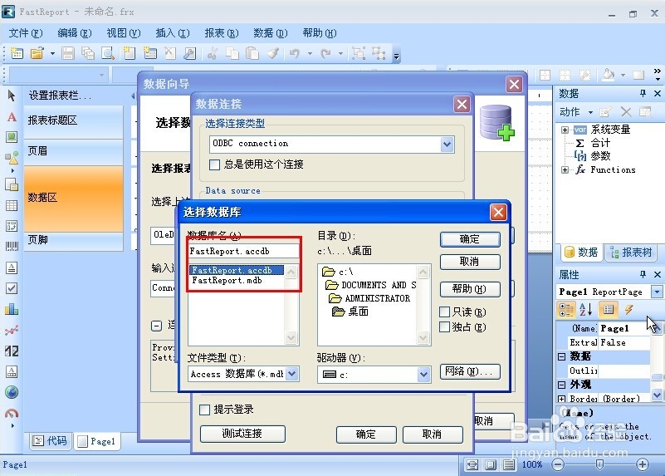Image resolution: width=665 pixels, height=476 pixels.
Task: Open the 视图(V) menu
Action: tap(124, 33)
